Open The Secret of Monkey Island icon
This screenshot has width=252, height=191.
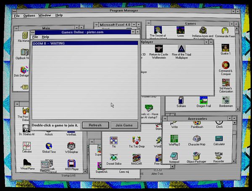158,30
